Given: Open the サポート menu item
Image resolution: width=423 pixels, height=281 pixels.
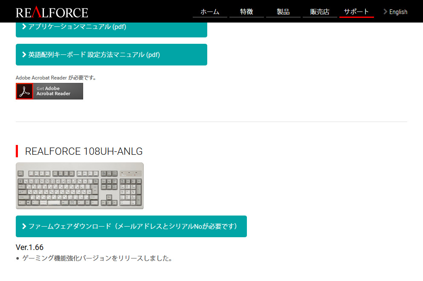Looking at the screenshot, I should (x=356, y=12).
